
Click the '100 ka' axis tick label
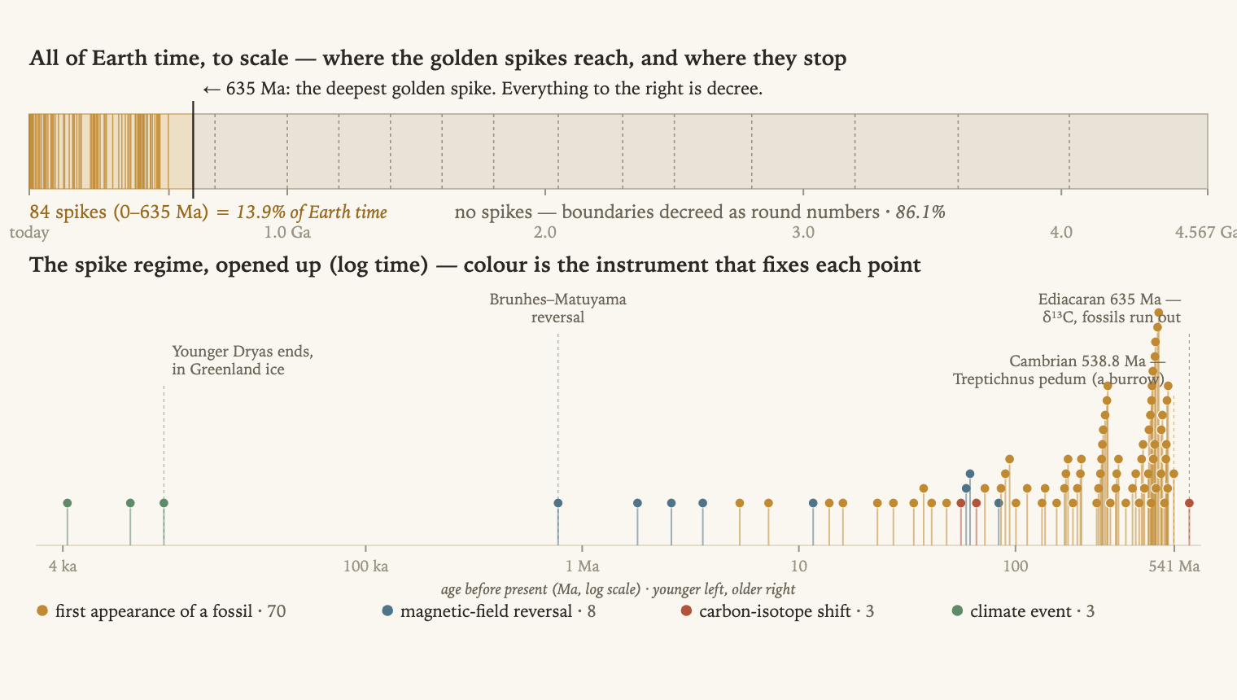[366, 566]
